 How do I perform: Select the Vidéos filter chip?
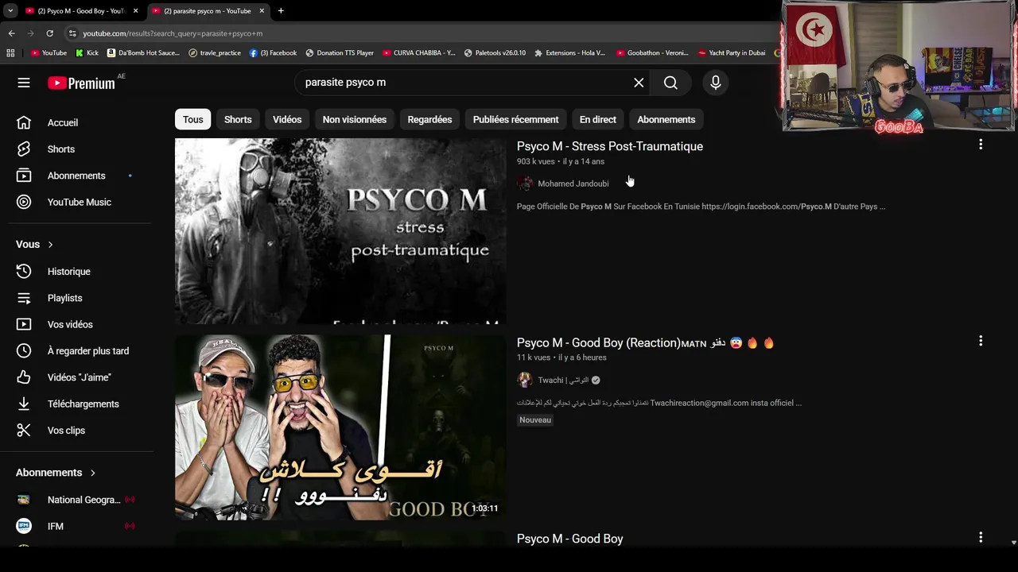point(287,119)
